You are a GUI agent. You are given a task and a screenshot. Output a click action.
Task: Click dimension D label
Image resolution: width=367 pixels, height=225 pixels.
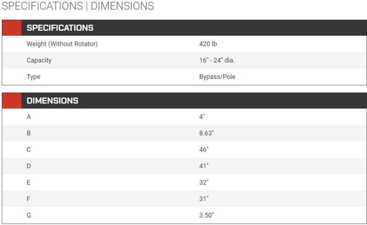tap(29, 166)
